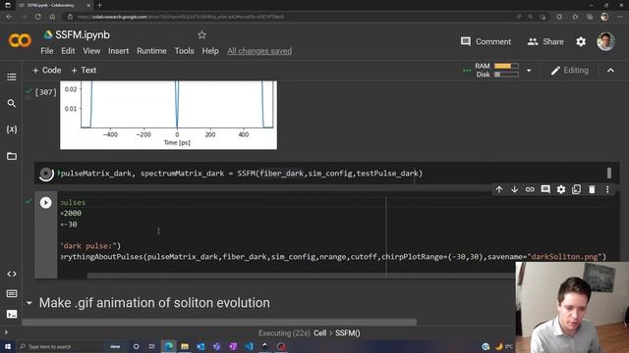629x353 pixels.
Task: Open the File Explorer taskbar icon
Action: pyautogui.click(x=185, y=346)
